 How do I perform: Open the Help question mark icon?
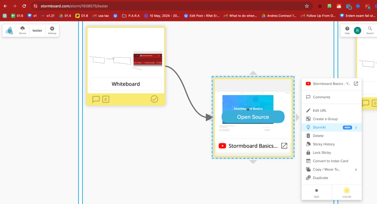point(347,31)
